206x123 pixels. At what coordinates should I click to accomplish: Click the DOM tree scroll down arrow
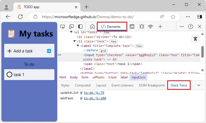pos(202,70)
